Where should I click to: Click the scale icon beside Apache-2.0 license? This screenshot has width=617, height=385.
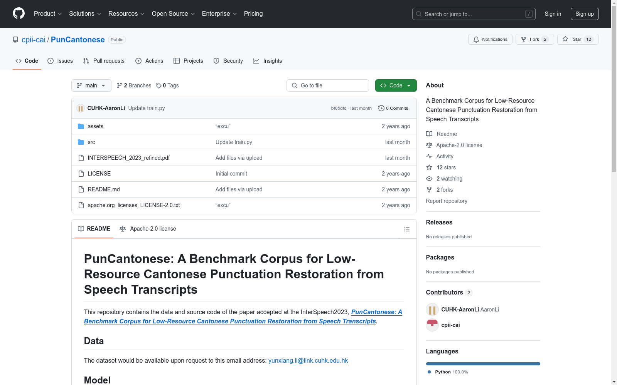429,145
